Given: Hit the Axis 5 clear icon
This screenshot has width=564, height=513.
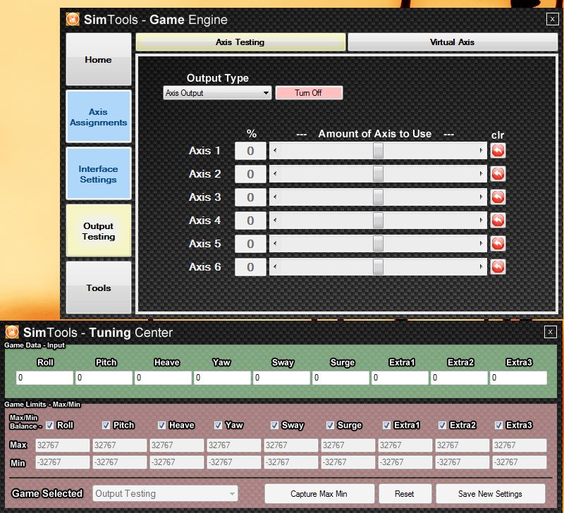Looking at the screenshot, I should [498, 244].
